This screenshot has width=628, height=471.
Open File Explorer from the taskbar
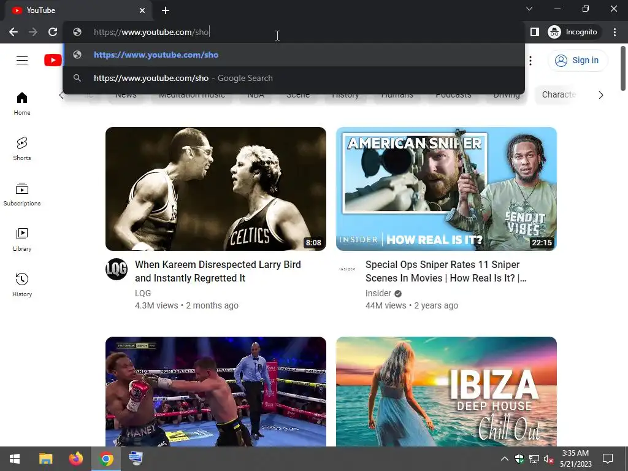click(x=45, y=459)
